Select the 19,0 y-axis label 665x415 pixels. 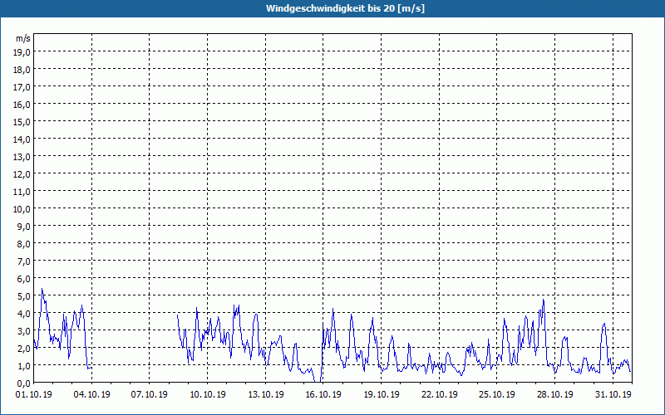pos(23,51)
